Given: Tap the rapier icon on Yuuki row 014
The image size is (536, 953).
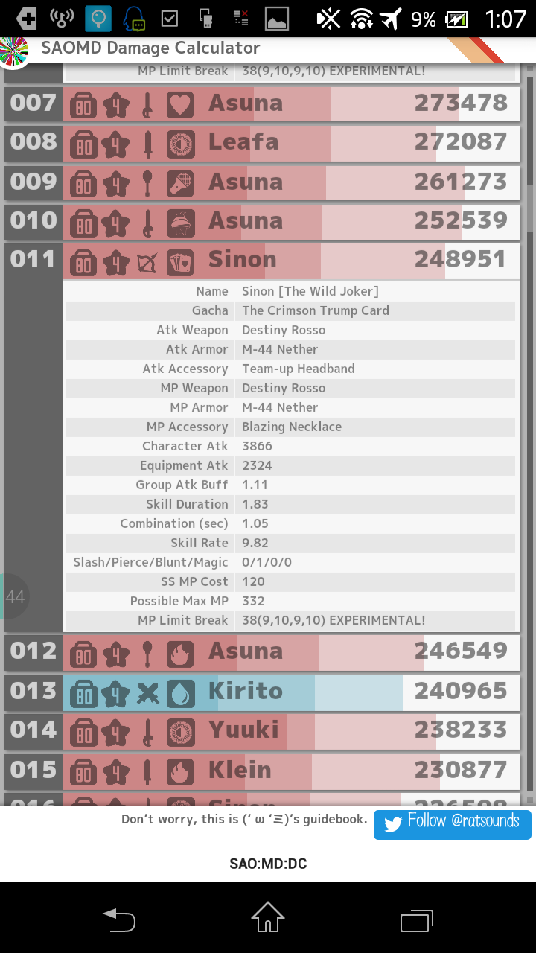Looking at the screenshot, I should (148, 731).
